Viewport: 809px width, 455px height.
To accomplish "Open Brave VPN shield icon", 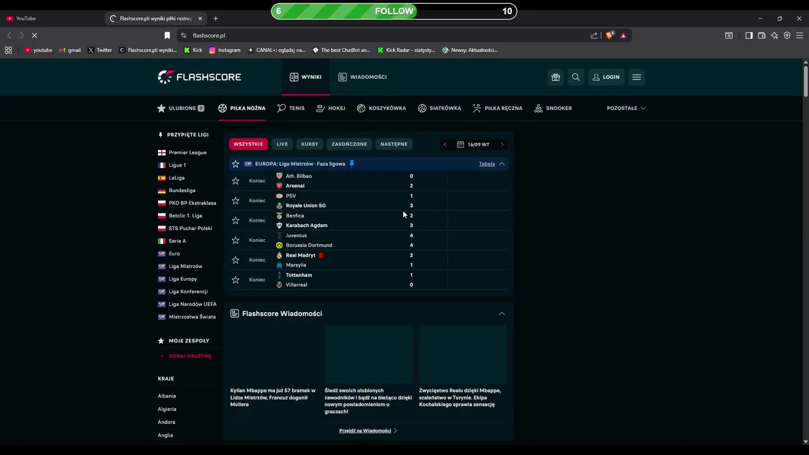I will [x=787, y=35].
